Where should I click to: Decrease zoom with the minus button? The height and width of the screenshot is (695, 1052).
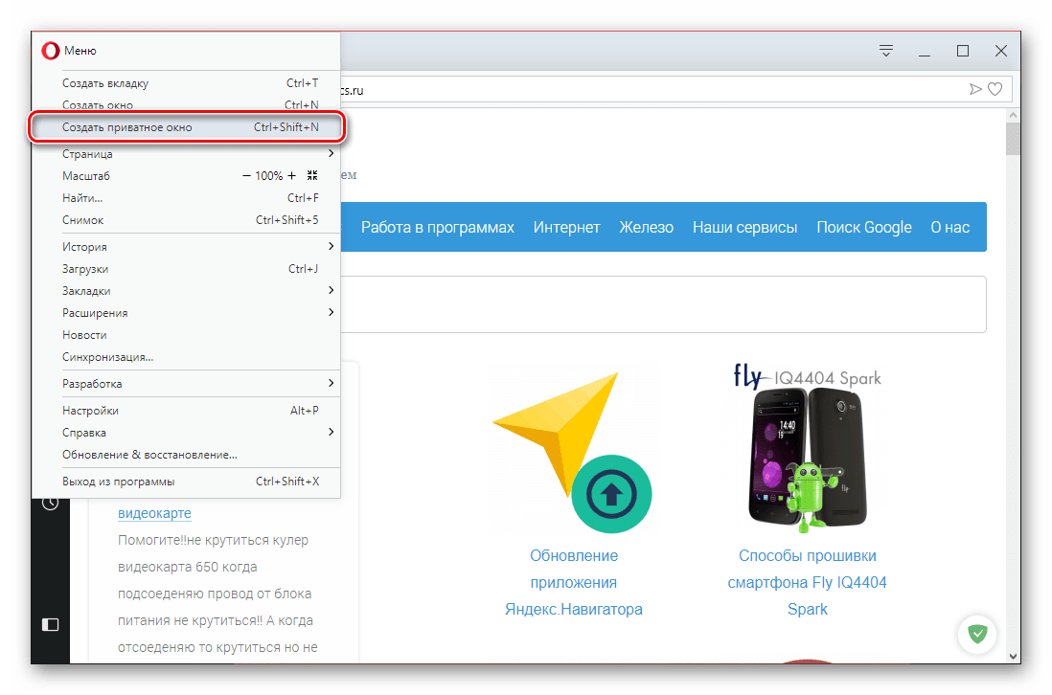coord(246,176)
